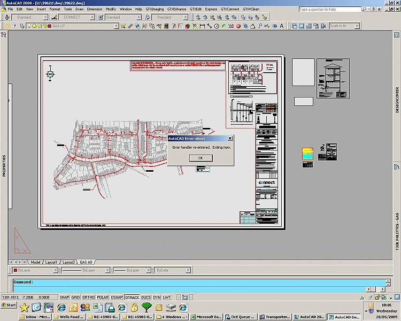Click the Table Style icon

tap(101, 18)
